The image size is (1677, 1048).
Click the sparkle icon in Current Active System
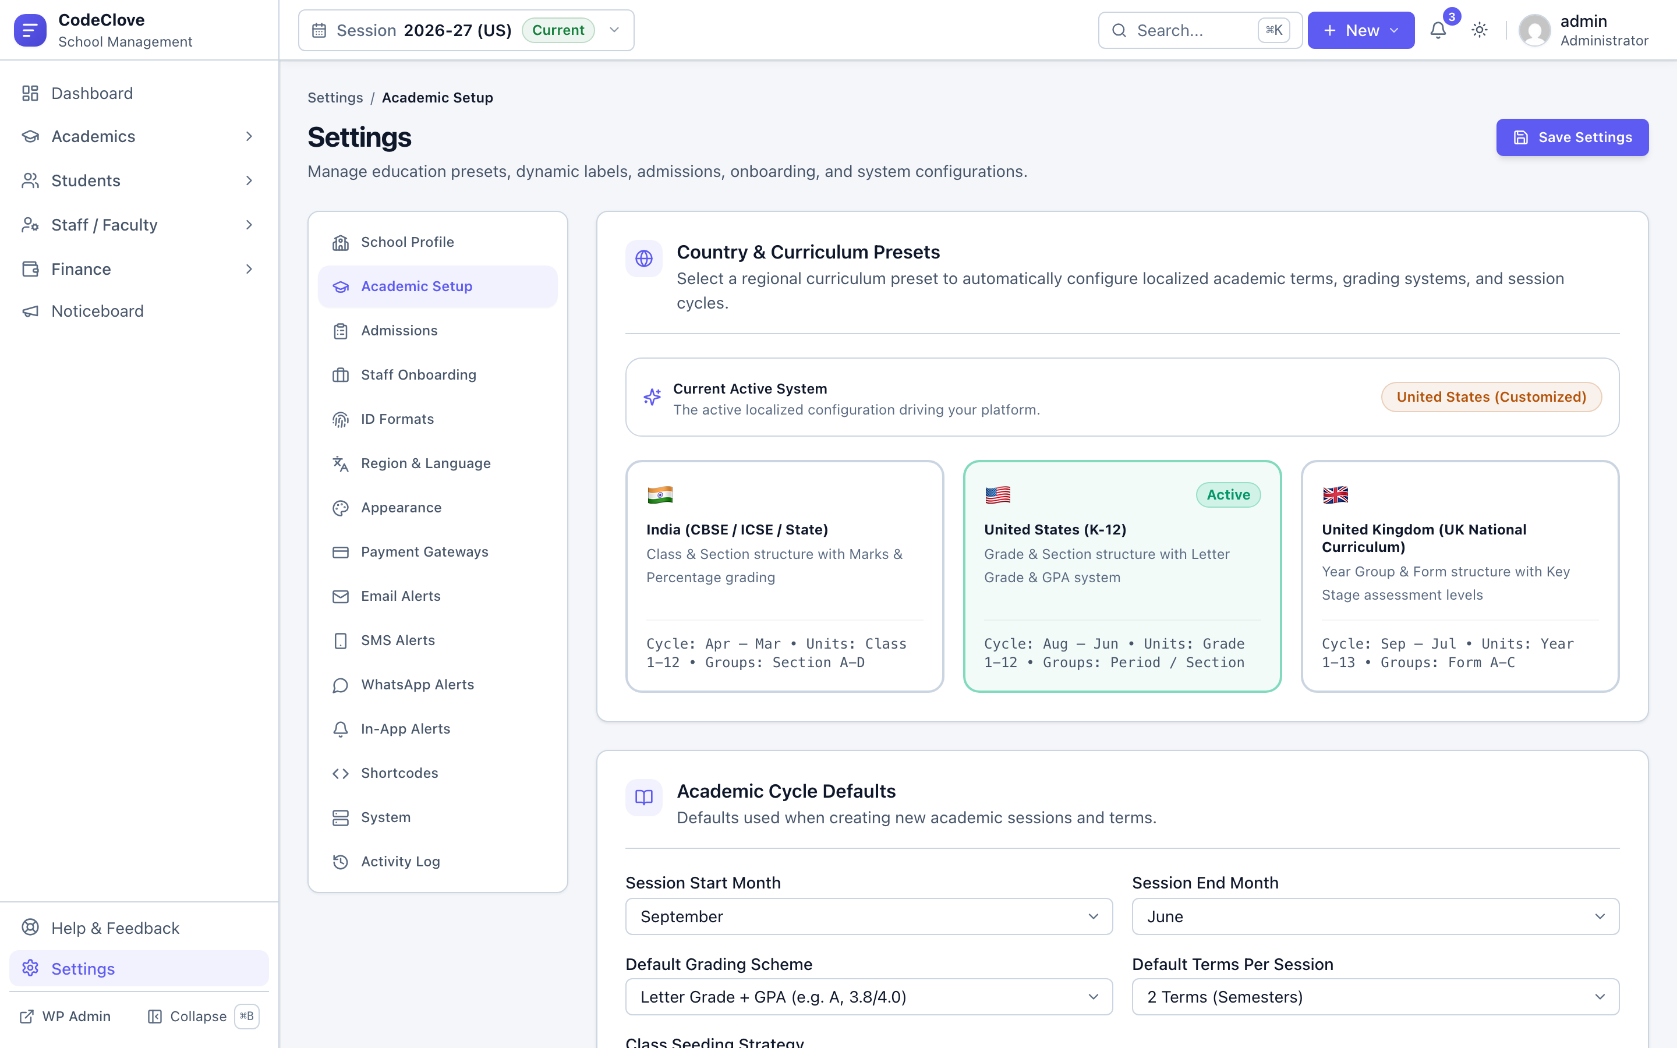(x=652, y=397)
